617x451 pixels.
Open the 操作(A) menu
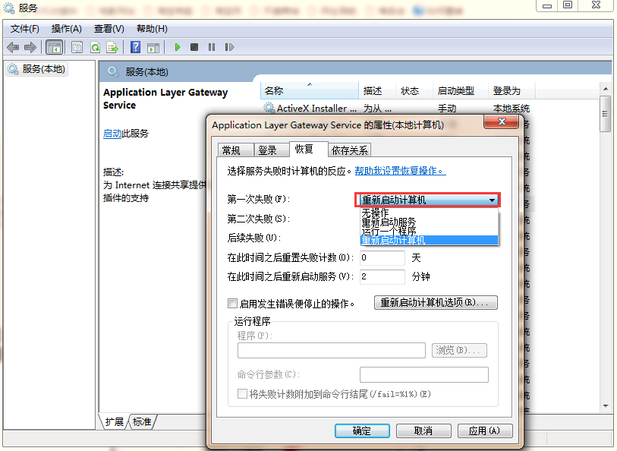[67, 29]
